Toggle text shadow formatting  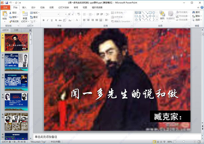[56, 20]
